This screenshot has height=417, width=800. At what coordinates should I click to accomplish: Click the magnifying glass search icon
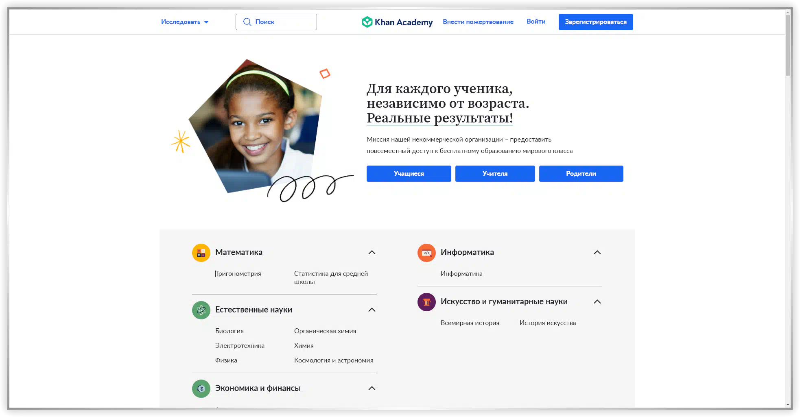point(247,22)
